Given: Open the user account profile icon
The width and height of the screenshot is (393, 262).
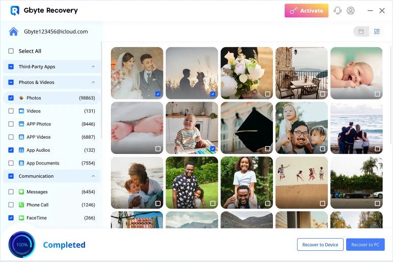Looking at the screenshot, I should point(350,11).
